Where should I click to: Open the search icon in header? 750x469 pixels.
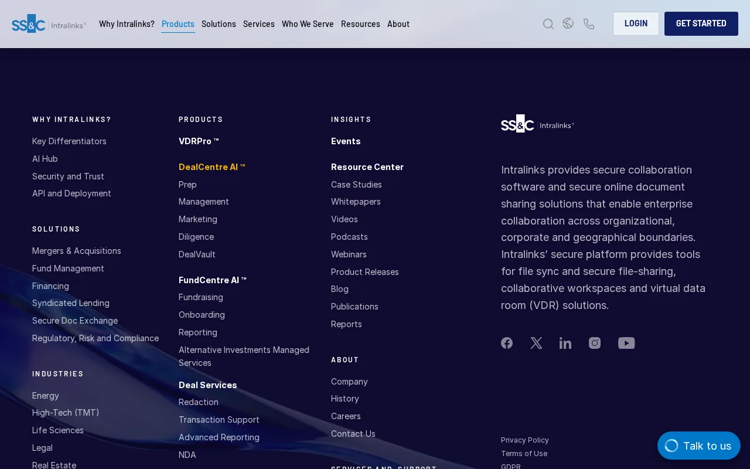548,24
